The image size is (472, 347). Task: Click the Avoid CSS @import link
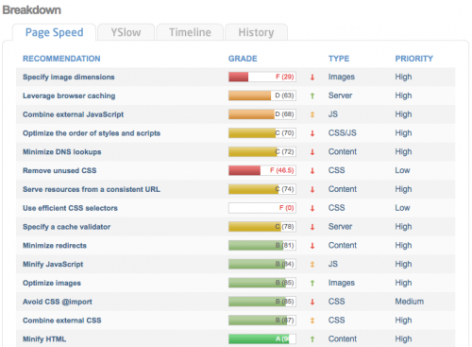58,302
